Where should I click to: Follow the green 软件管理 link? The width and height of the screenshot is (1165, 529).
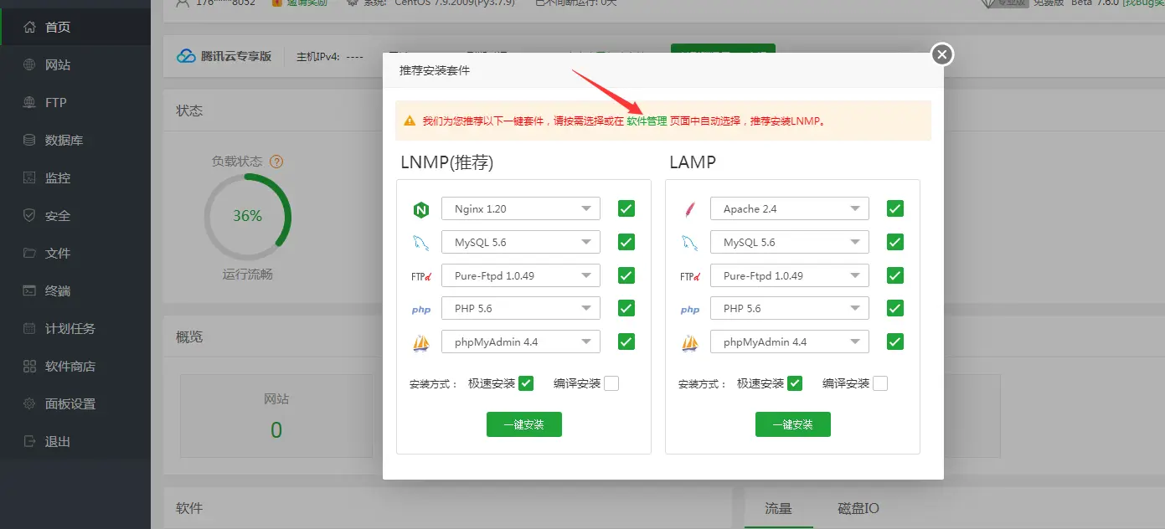[x=647, y=121]
